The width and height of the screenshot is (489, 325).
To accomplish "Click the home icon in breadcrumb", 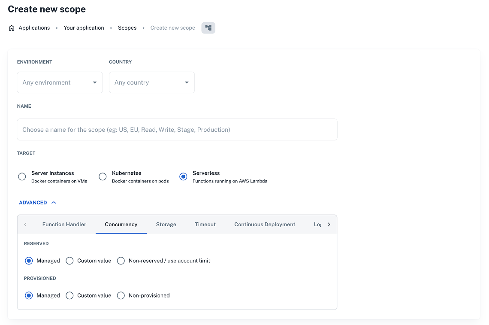I will 12,28.
